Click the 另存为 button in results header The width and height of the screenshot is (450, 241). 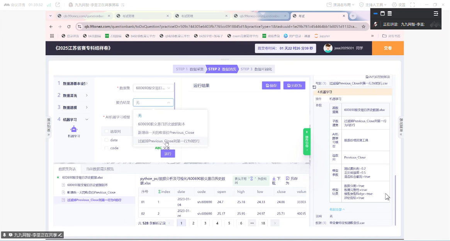294,86
